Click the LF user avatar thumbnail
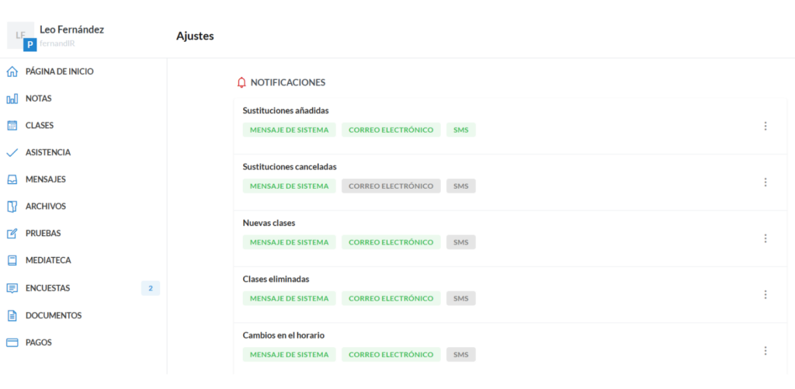795x389 pixels. click(20, 35)
